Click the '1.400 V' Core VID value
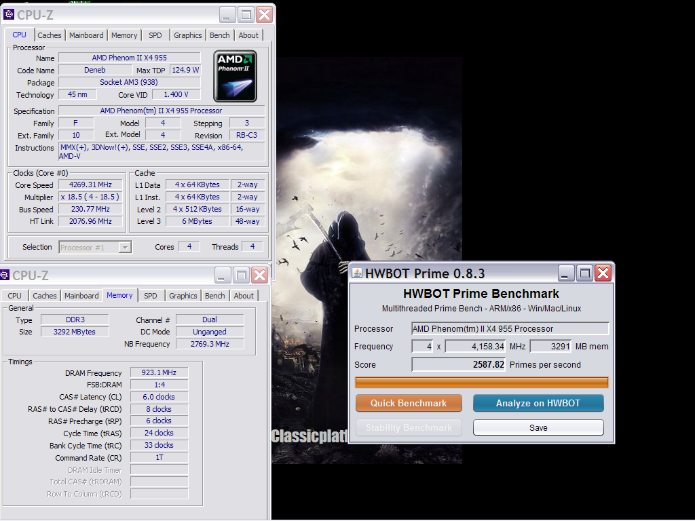 pos(176,94)
